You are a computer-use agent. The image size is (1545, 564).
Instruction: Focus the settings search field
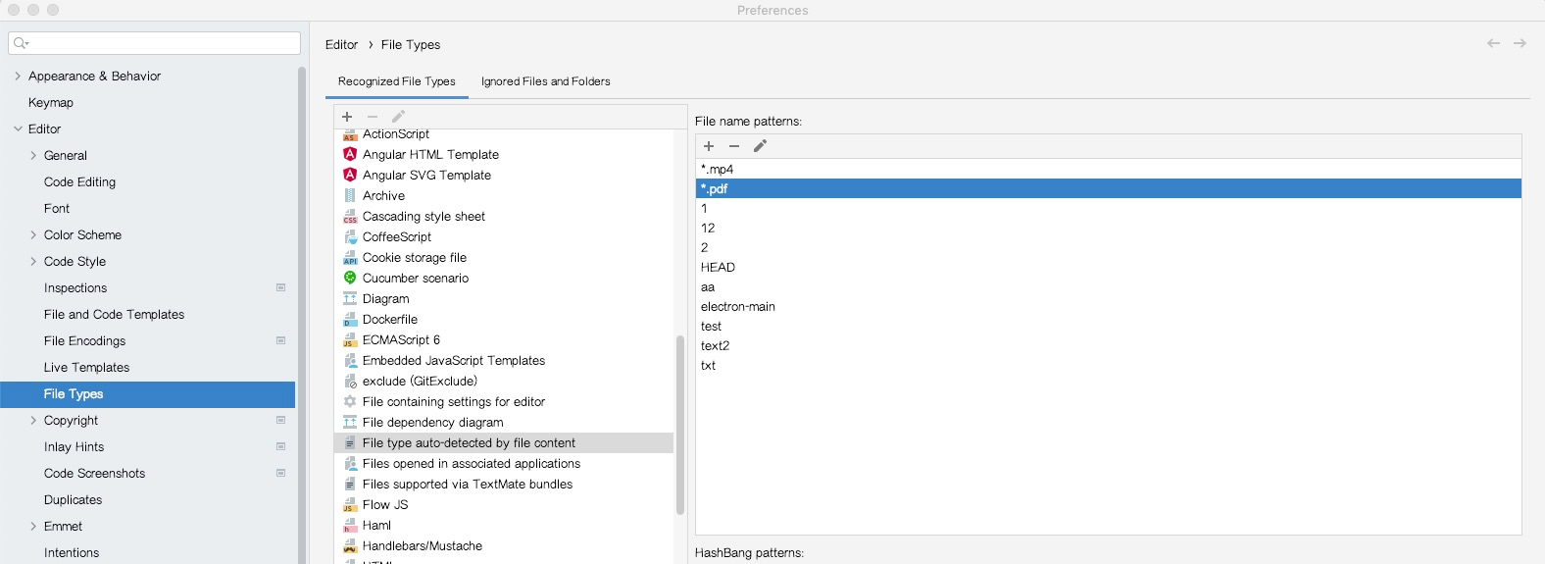pyautogui.click(x=154, y=43)
